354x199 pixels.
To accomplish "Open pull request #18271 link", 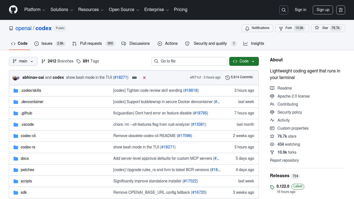I will (121, 77).
